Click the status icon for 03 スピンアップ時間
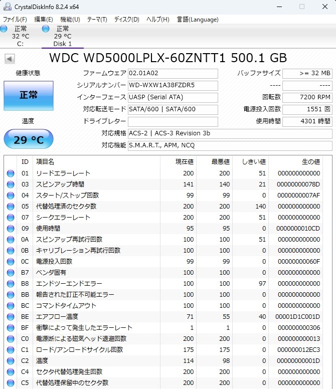 tap(11, 184)
